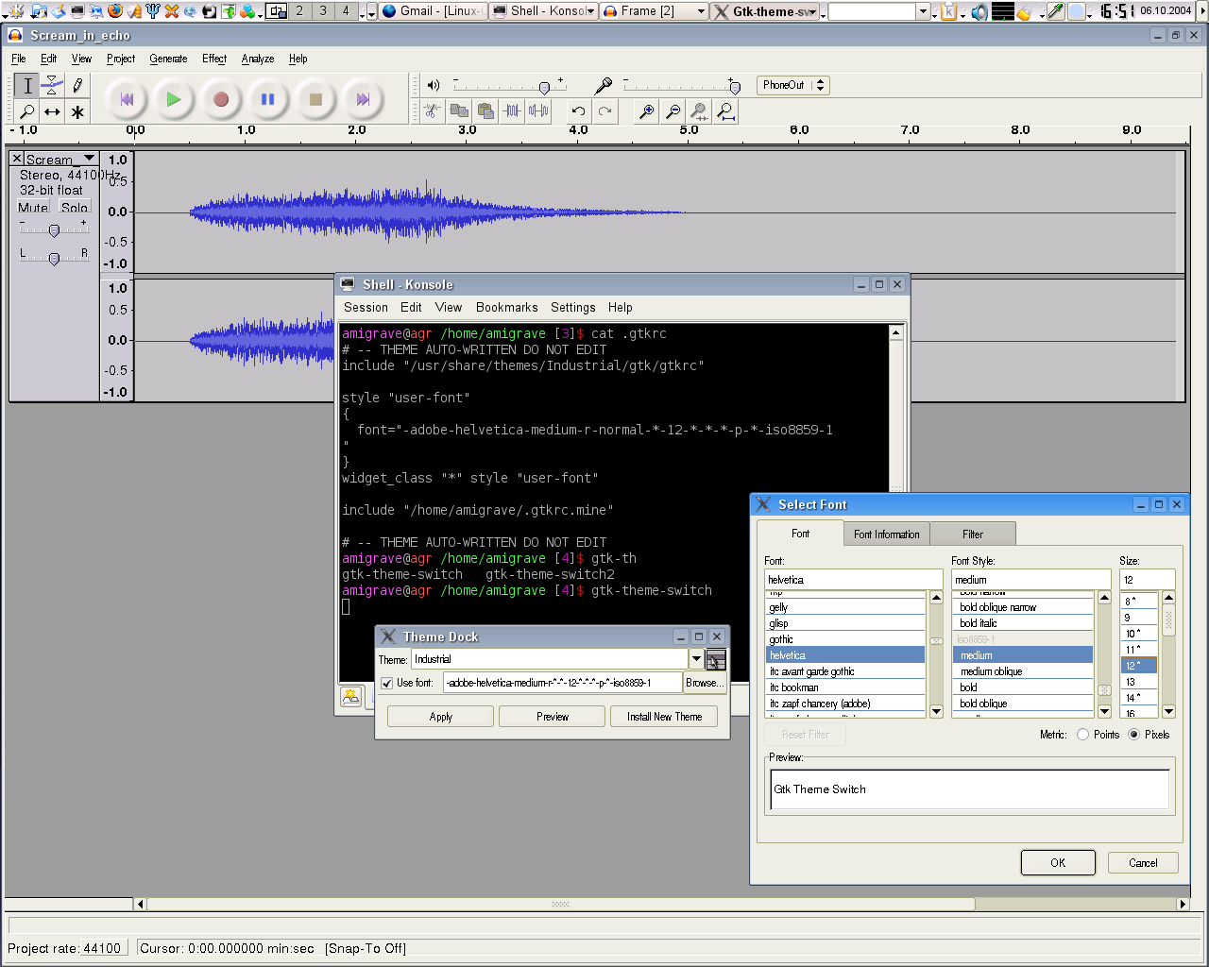Select the Selection (I-beam) tool
The height and width of the screenshot is (967, 1209).
coord(27,86)
